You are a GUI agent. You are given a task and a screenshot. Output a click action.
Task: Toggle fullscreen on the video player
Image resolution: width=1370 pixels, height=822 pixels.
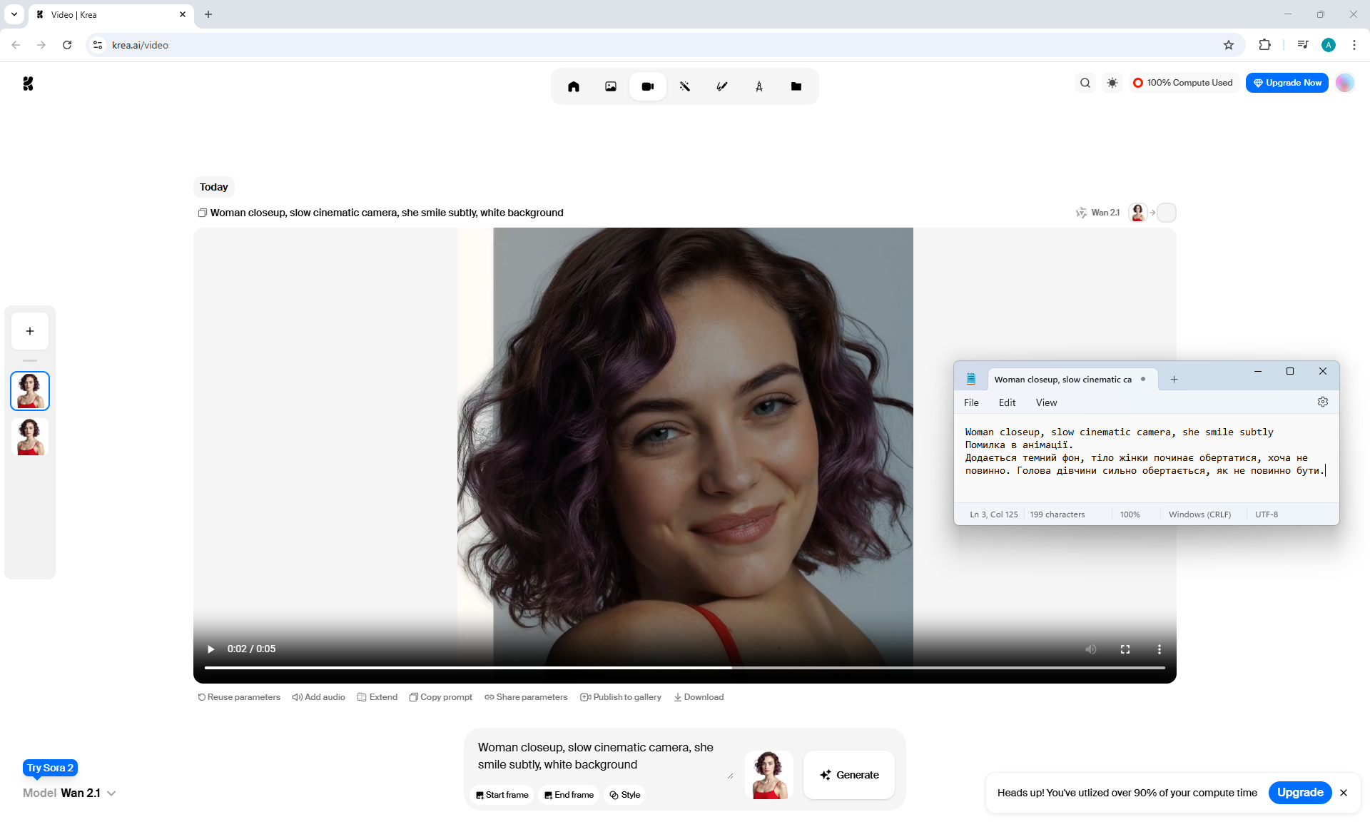coord(1125,649)
